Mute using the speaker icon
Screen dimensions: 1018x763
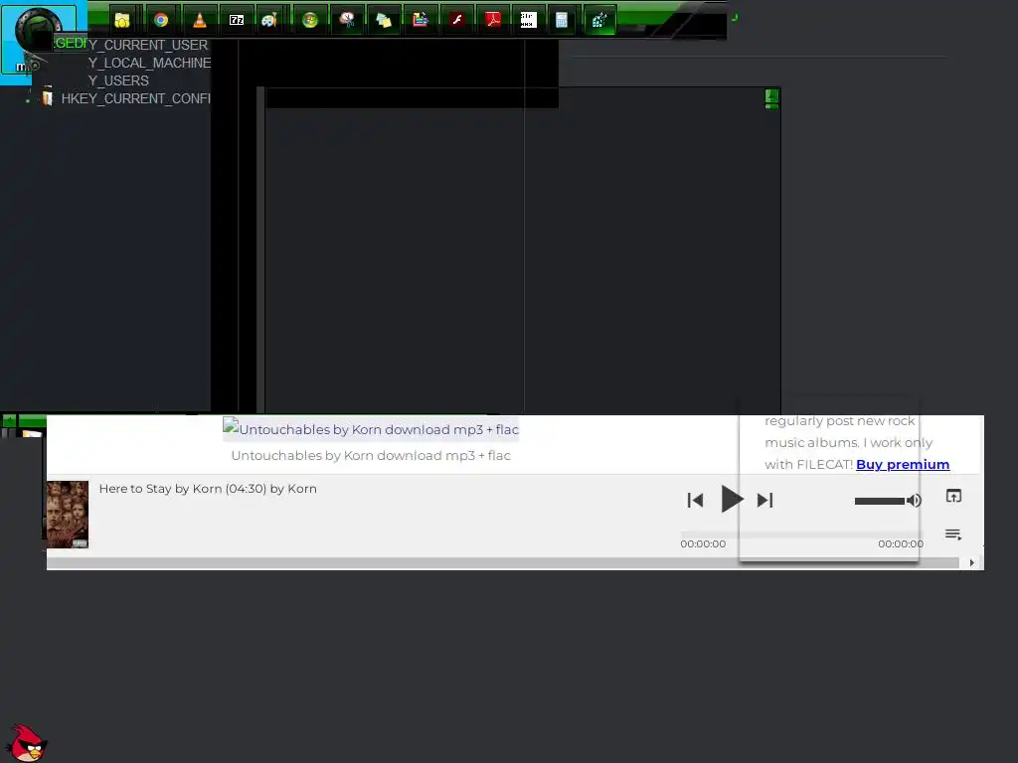click(x=915, y=501)
